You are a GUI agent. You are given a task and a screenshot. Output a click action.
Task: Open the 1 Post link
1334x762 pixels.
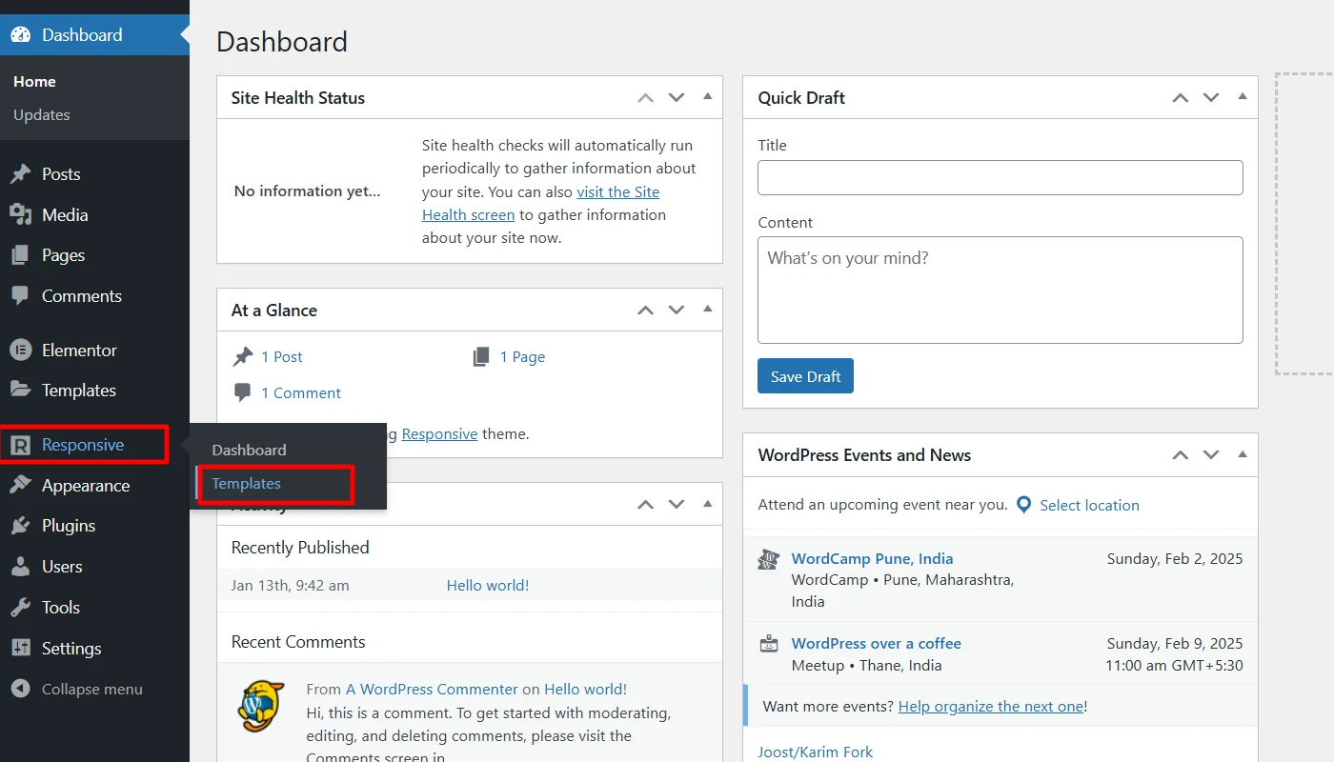(282, 357)
